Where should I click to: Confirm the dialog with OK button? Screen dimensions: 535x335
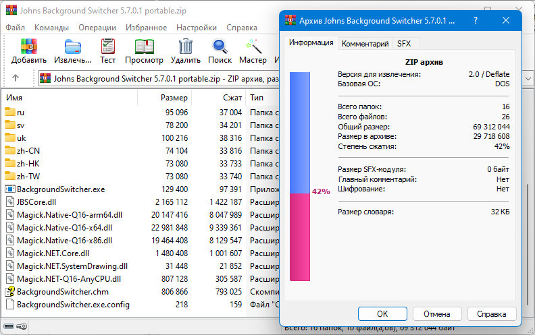382,314
